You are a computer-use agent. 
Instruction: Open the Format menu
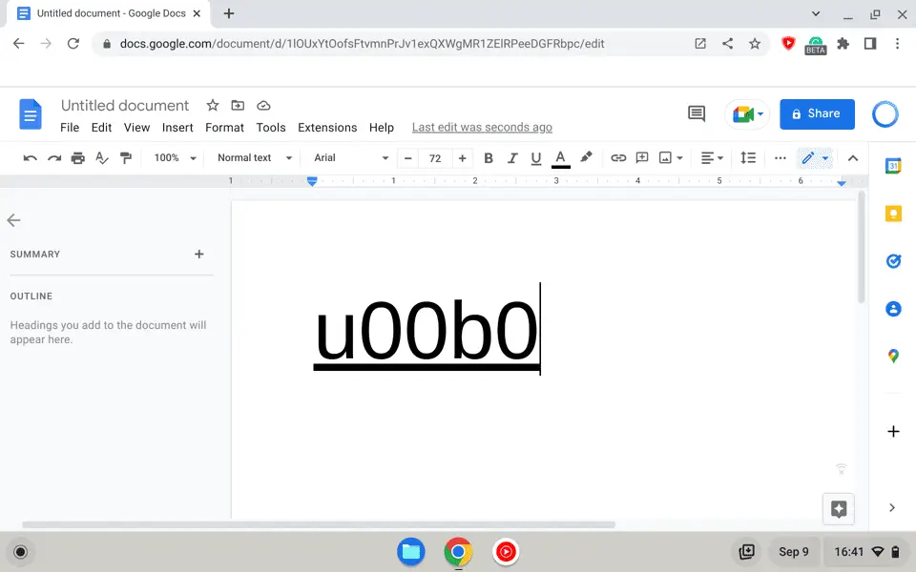[x=224, y=127]
